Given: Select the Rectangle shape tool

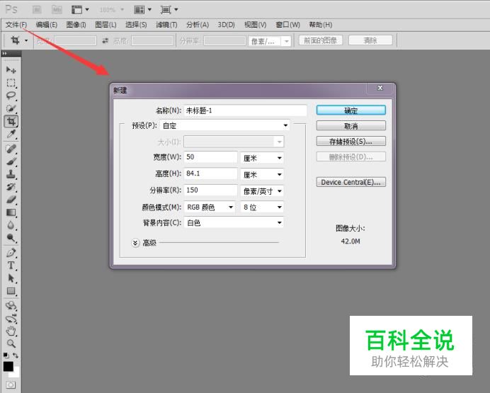Looking at the screenshot, I should 11,291.
